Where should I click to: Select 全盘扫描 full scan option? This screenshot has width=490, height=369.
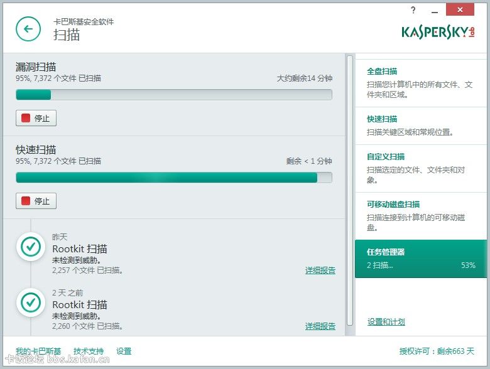(x=421, y=83)
